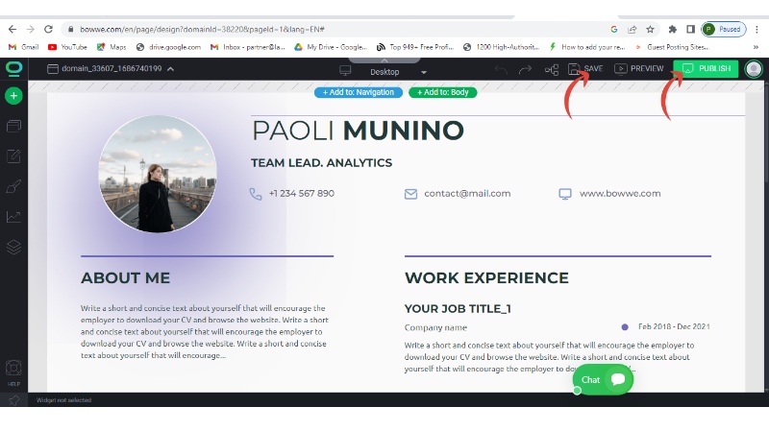The image size is (769, 431).
Task: Open the layers stack icon in sidebar
Action: pos(13,247)
